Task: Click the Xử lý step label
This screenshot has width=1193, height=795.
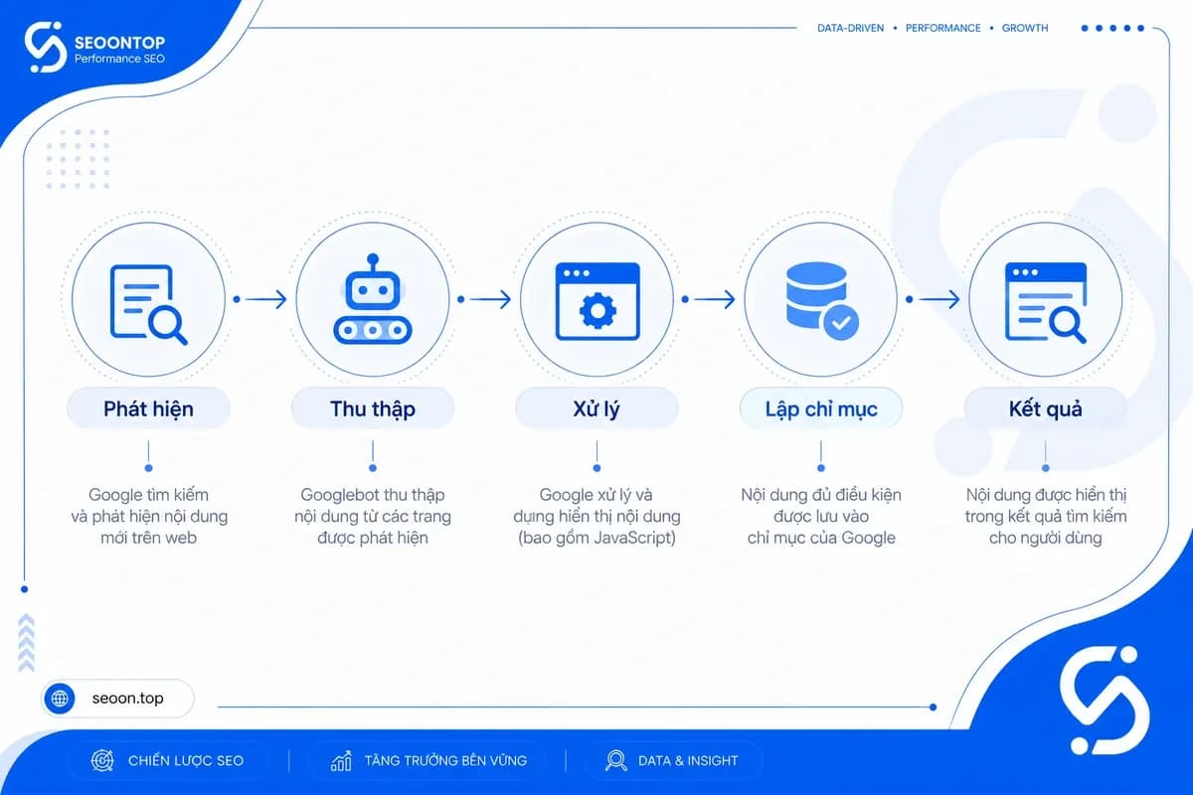Action: [x=596, y=408]
